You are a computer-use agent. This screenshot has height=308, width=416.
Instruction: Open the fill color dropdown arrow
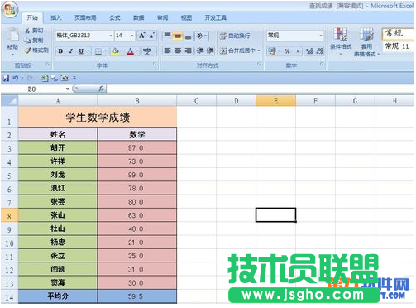(x=122, y=51)
